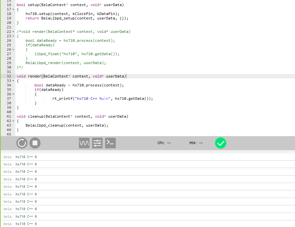Screen dimensions: 295x227
Task: Fold the cleanup function at line 42
Action: 13,121
